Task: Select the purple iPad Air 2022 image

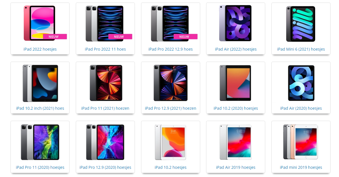Action: pyautogui.click(x=236, y=23)
